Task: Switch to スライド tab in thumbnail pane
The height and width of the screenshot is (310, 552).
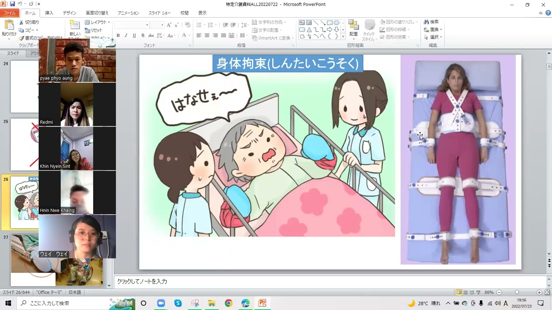Action: click(13, 53)
